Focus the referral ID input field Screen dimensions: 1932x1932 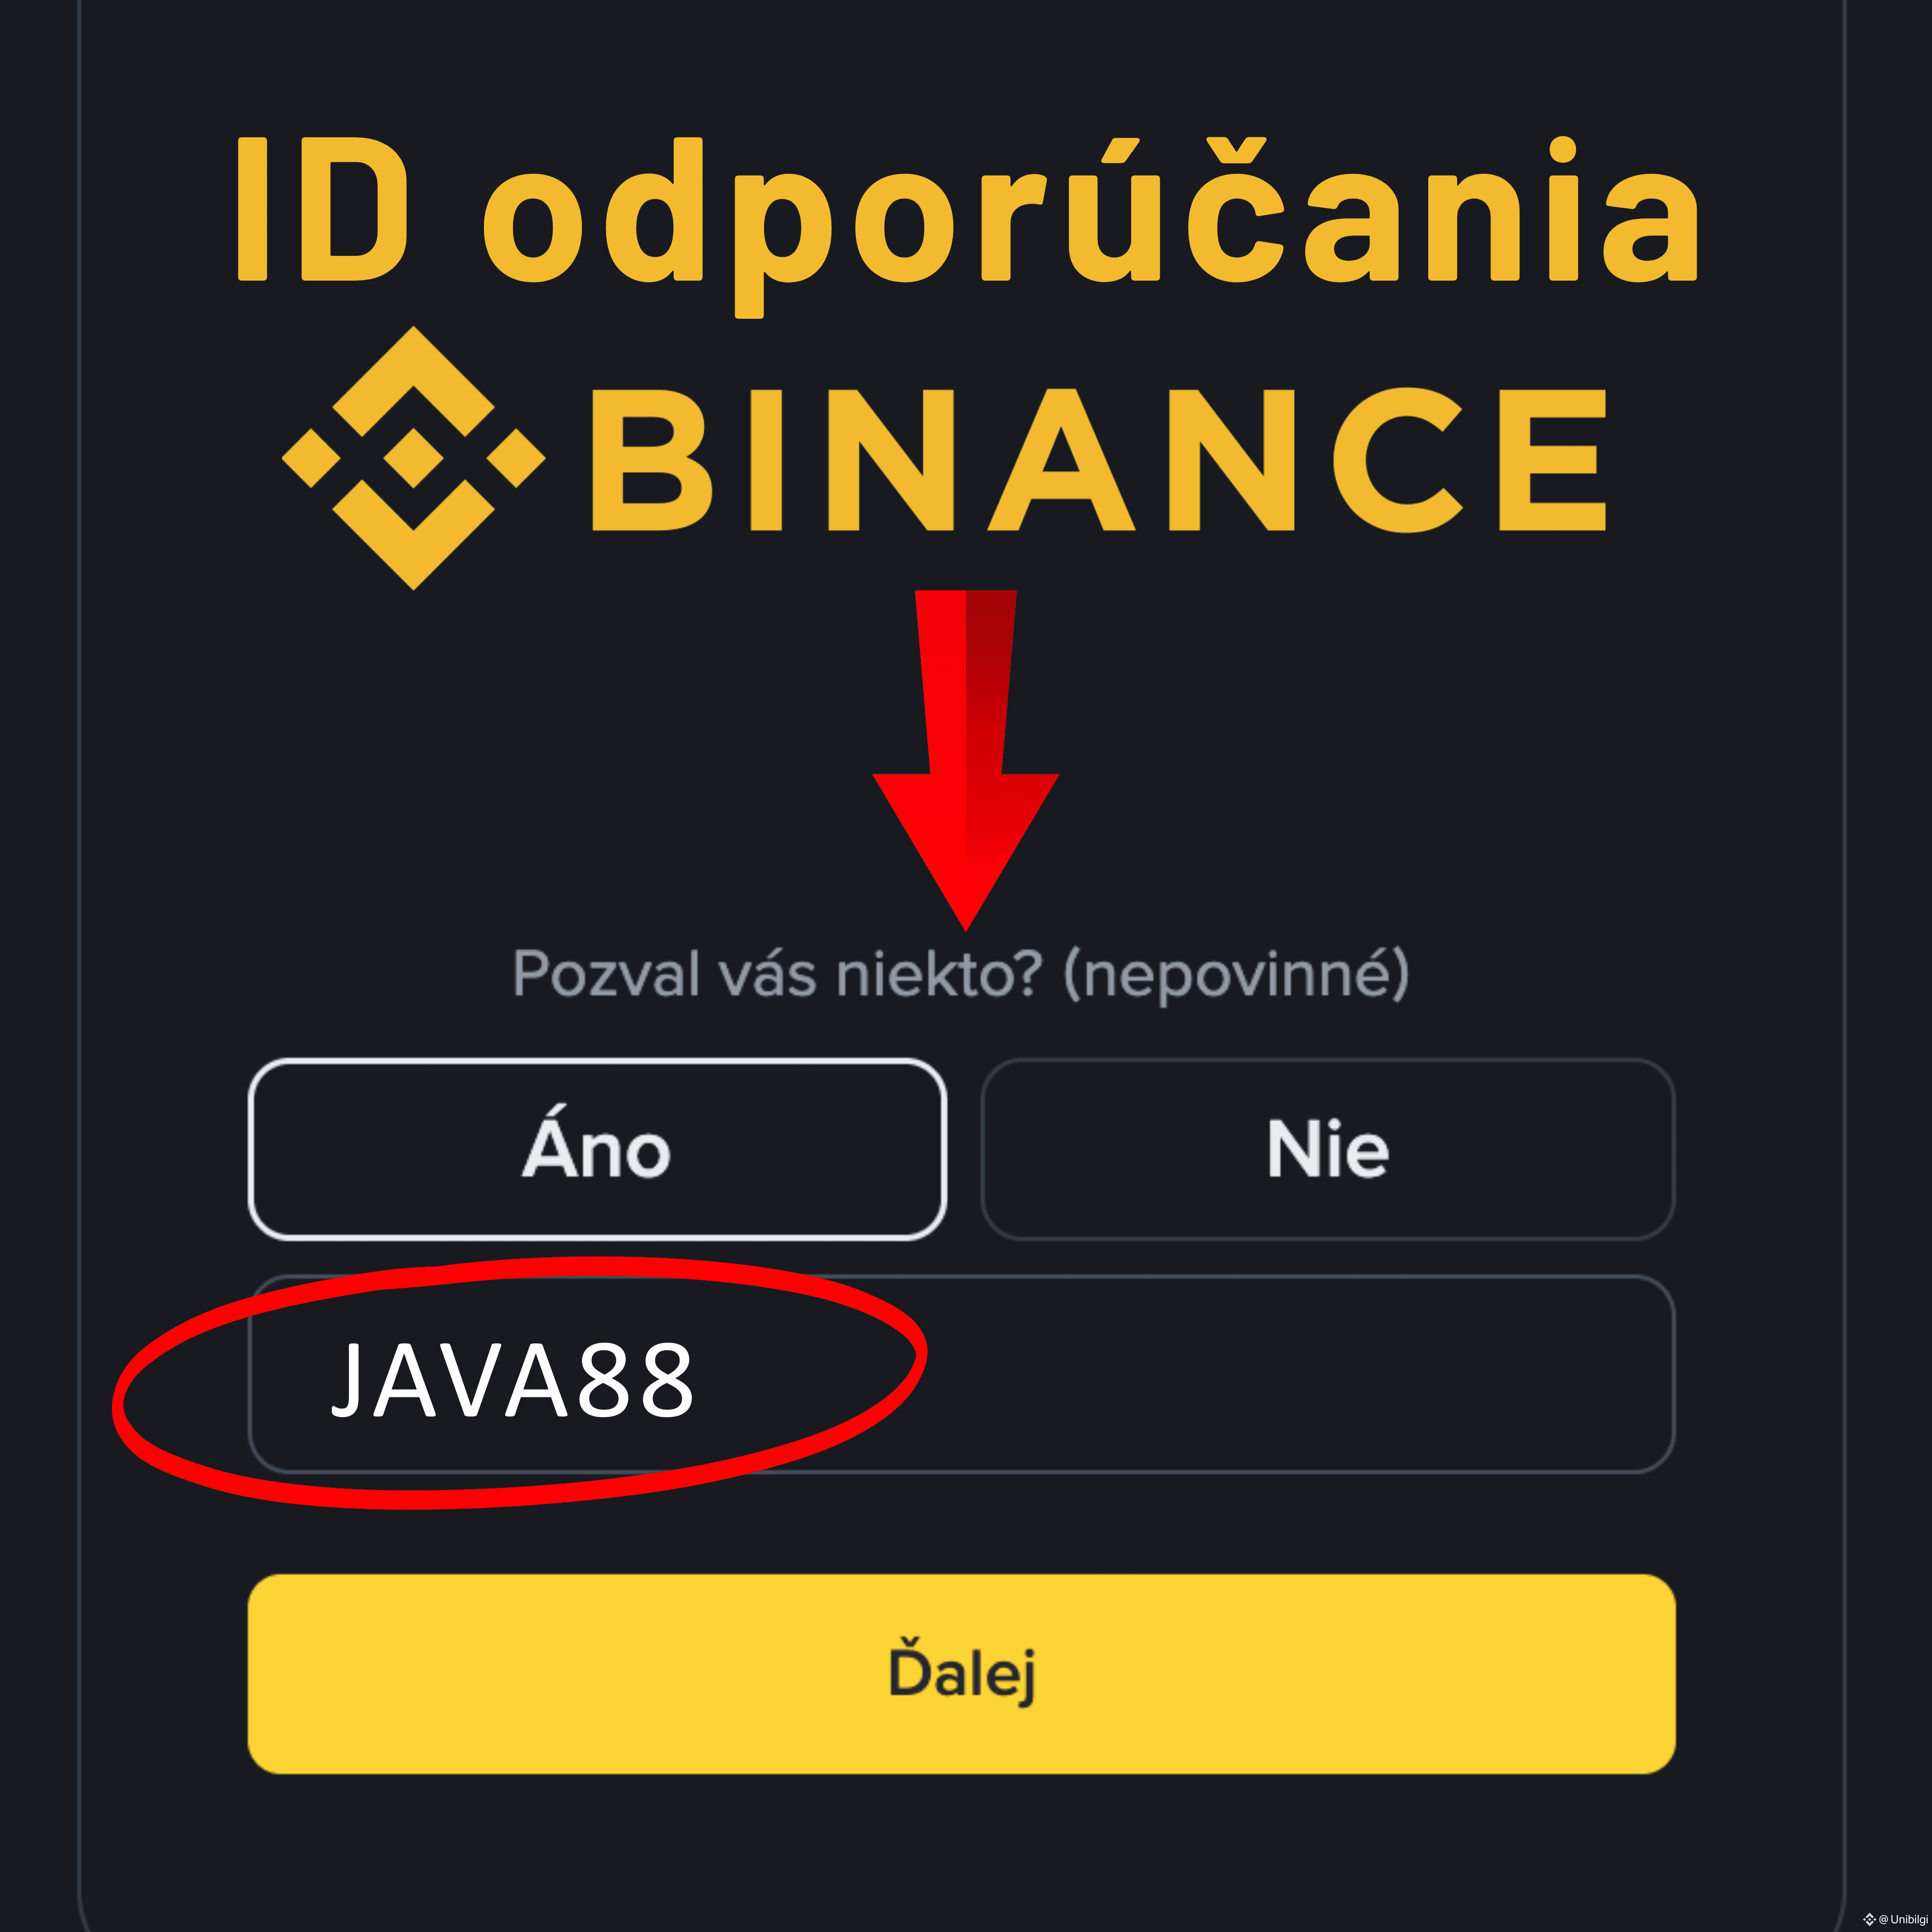click(x=962, y=1374)
